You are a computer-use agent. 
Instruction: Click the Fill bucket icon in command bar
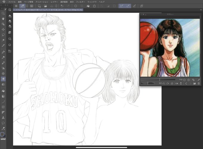(88, 6)
